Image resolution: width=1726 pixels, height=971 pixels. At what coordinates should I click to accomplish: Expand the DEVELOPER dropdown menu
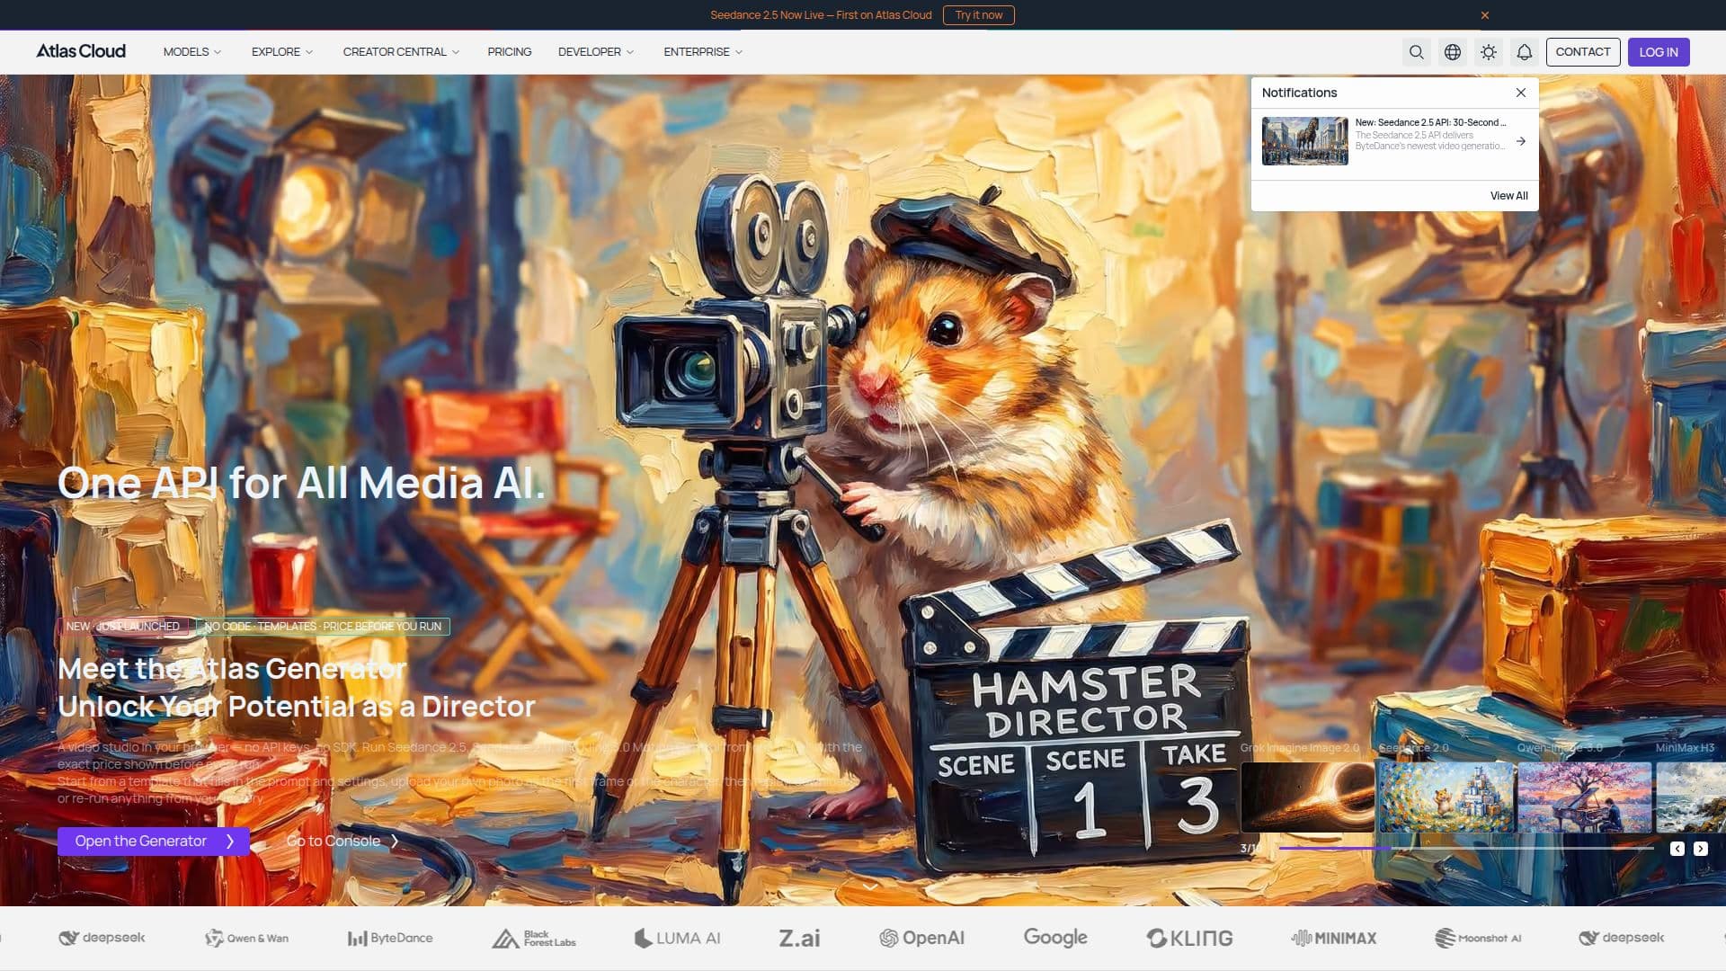pyautogui.click(x=596, y=52)
